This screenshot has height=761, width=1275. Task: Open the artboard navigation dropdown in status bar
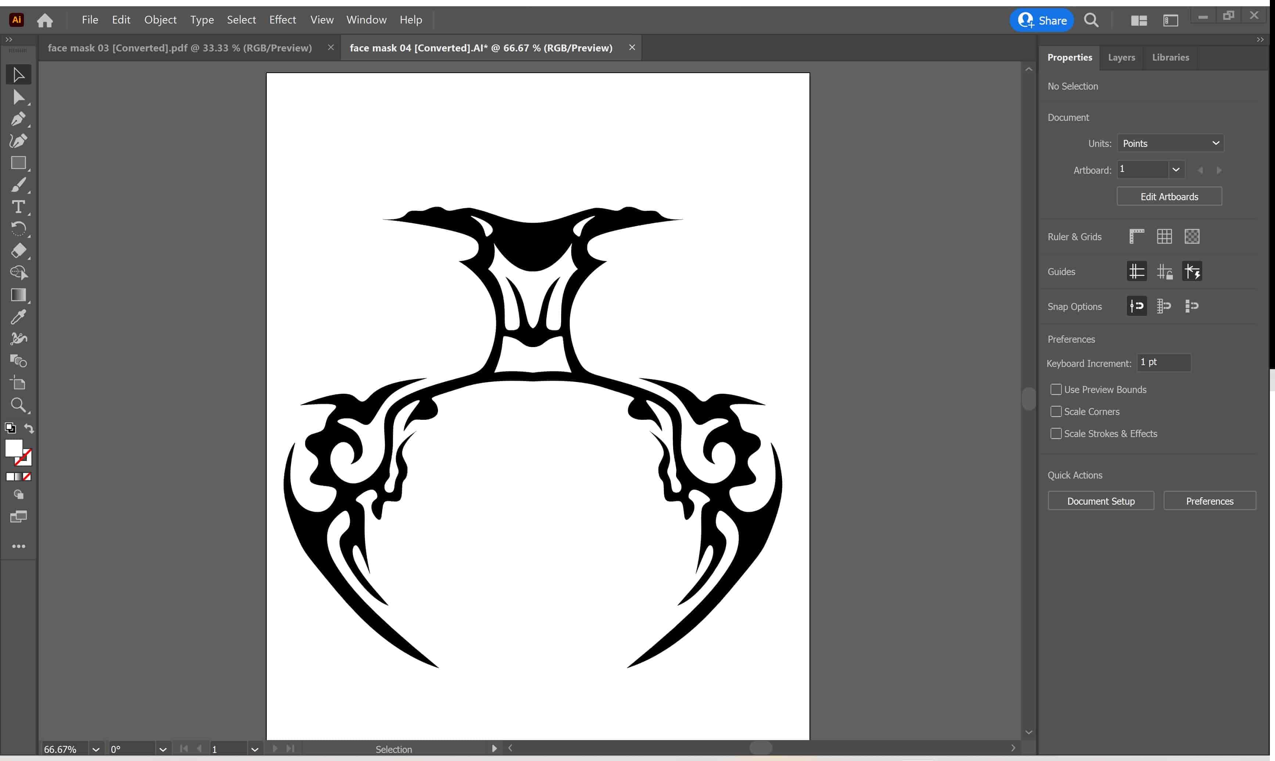[254, 749]
